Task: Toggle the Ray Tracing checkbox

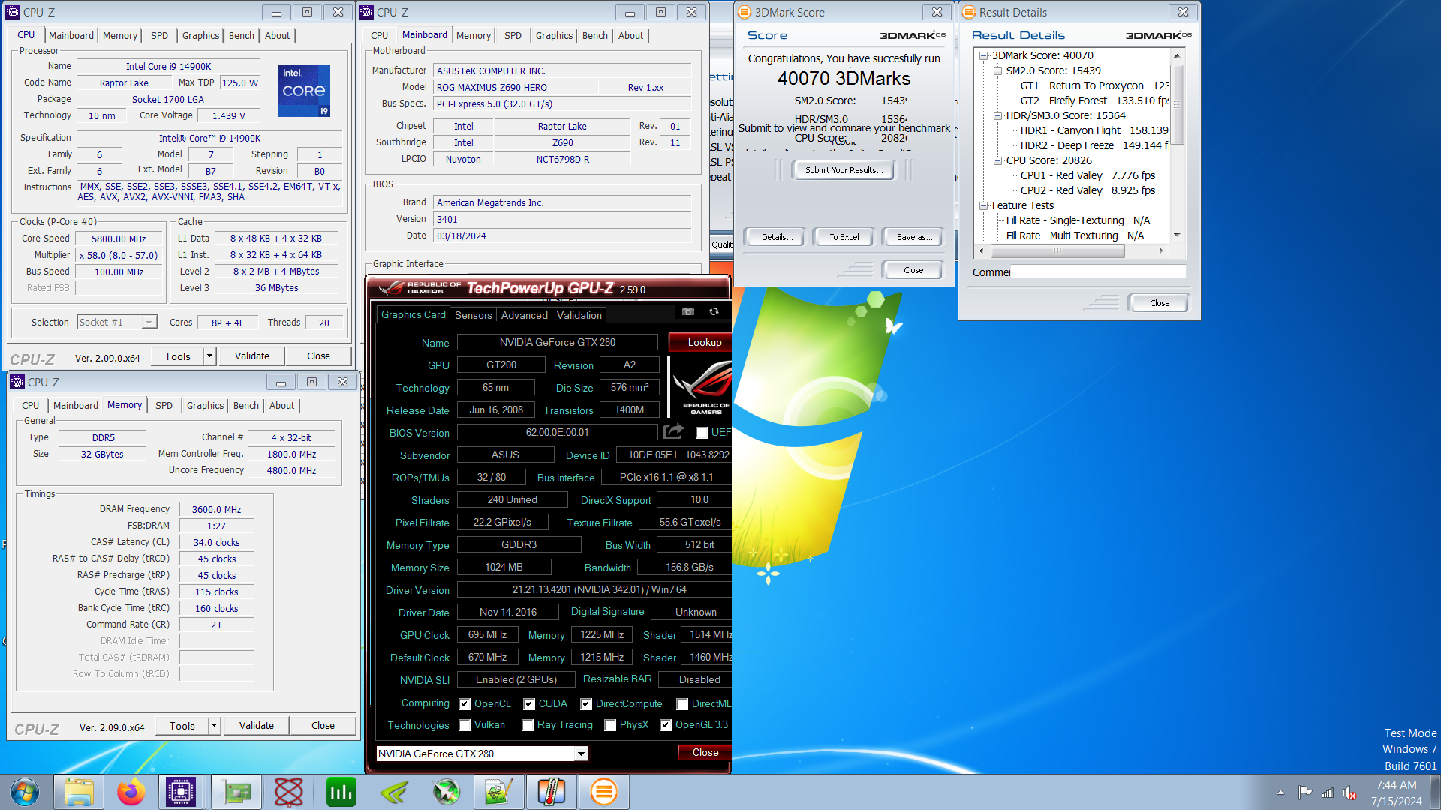Action: point(528,725)
